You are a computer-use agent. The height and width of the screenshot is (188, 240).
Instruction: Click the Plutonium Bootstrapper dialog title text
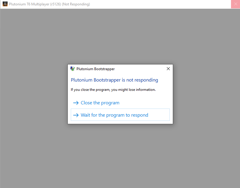95,69
